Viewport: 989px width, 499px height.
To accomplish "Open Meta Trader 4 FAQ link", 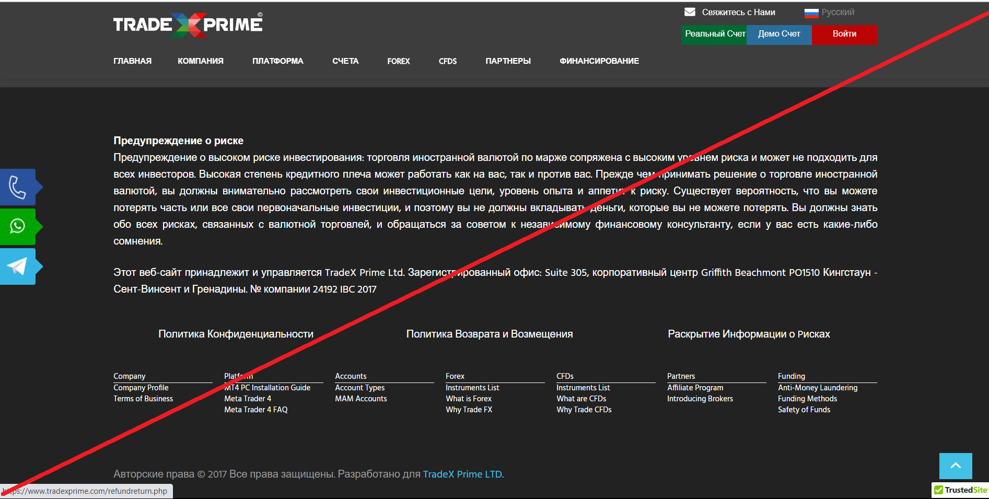I will click(x=256, y=410).
